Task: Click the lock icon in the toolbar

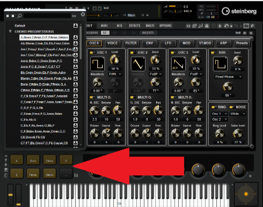Action: click(207, 26)
